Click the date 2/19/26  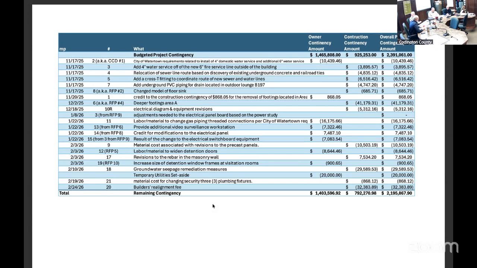tap(76, 181)
